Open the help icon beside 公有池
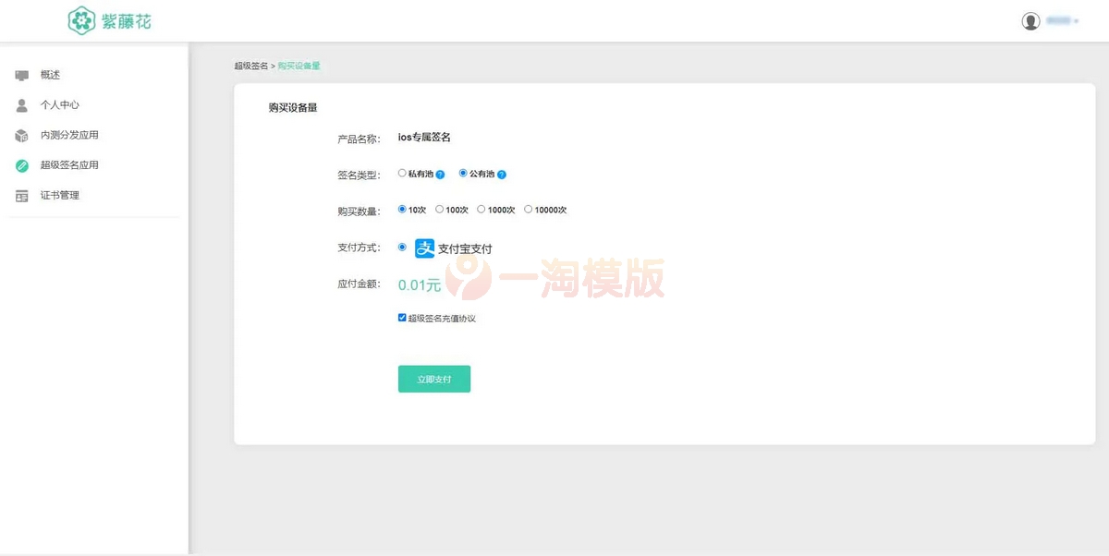Image resolution: width=1109 pixels, height=556 pixels. [504, 174]
